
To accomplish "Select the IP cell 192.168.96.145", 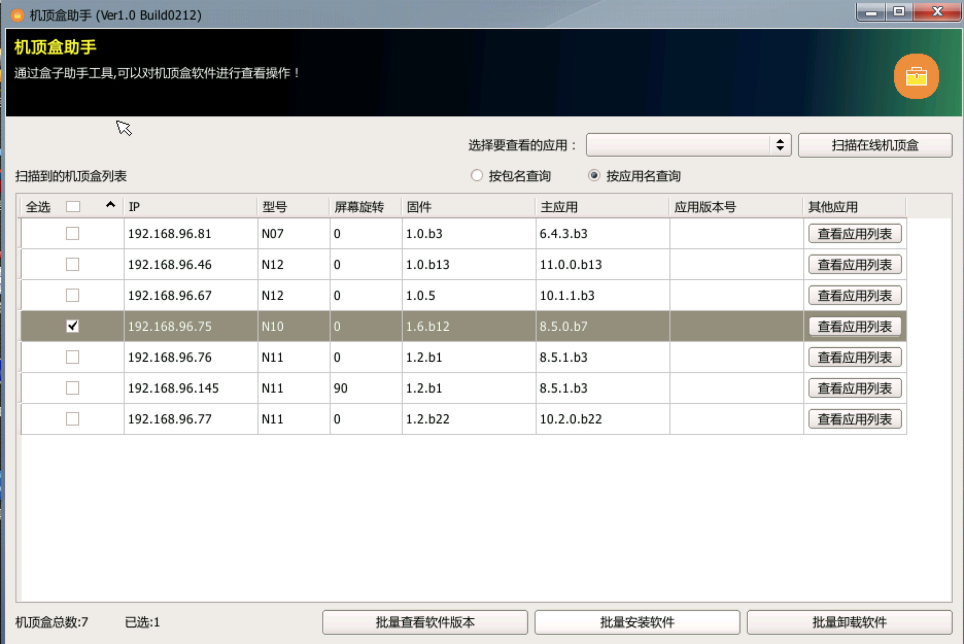I will click(191, 388).
